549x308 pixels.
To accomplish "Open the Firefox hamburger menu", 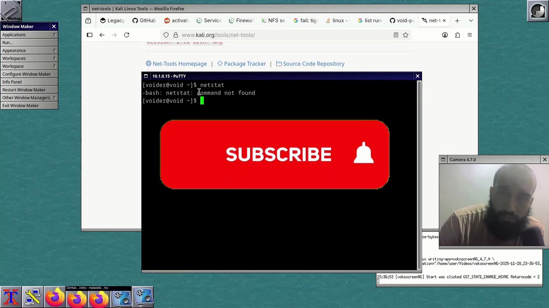I will (x=470, y=35).
